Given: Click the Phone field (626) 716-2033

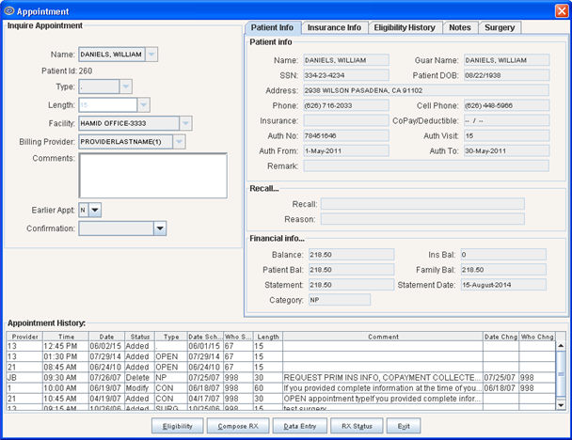Looking at the screenshot, I should point(346,105).
